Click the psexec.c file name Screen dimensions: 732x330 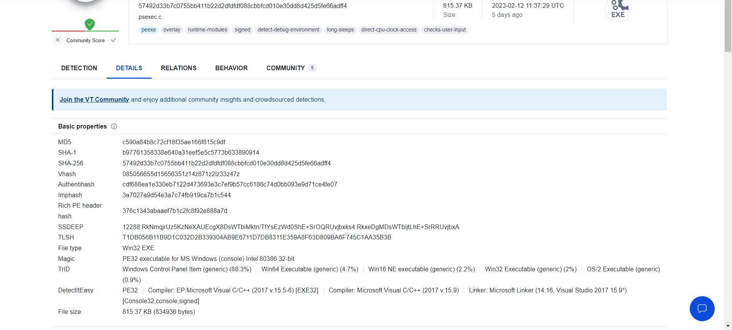pyautogui.click(x=150, y=17)
